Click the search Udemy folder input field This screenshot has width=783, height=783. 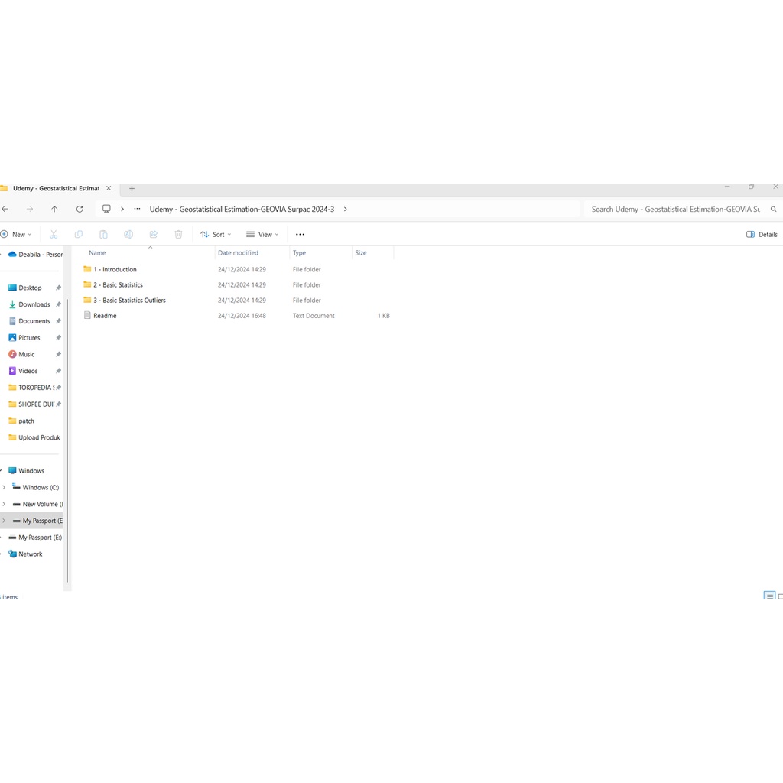[675, 209]
